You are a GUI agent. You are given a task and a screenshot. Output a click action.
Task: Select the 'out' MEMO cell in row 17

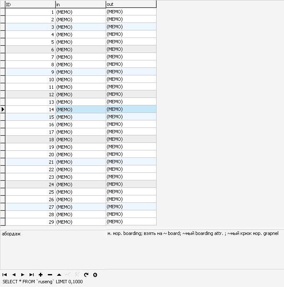(x=131, y=132)
